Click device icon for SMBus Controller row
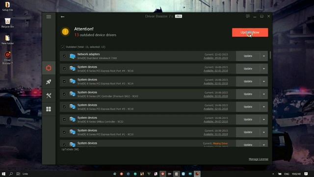This screenshot has height=177, width=314. coord(72,119)
